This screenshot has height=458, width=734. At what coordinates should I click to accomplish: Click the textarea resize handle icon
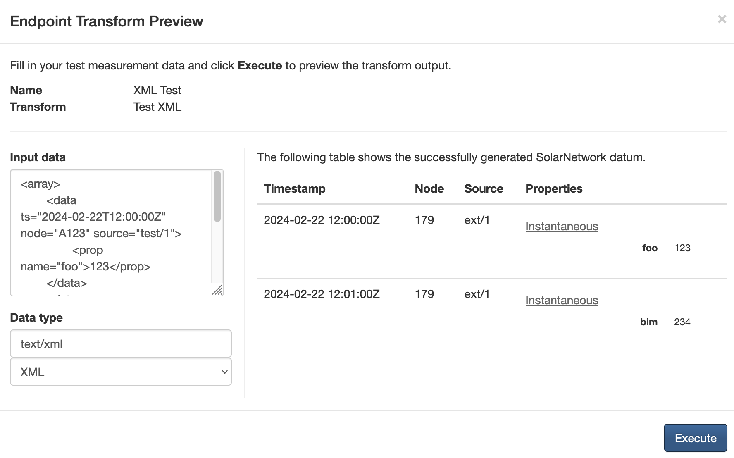point(218,290)
